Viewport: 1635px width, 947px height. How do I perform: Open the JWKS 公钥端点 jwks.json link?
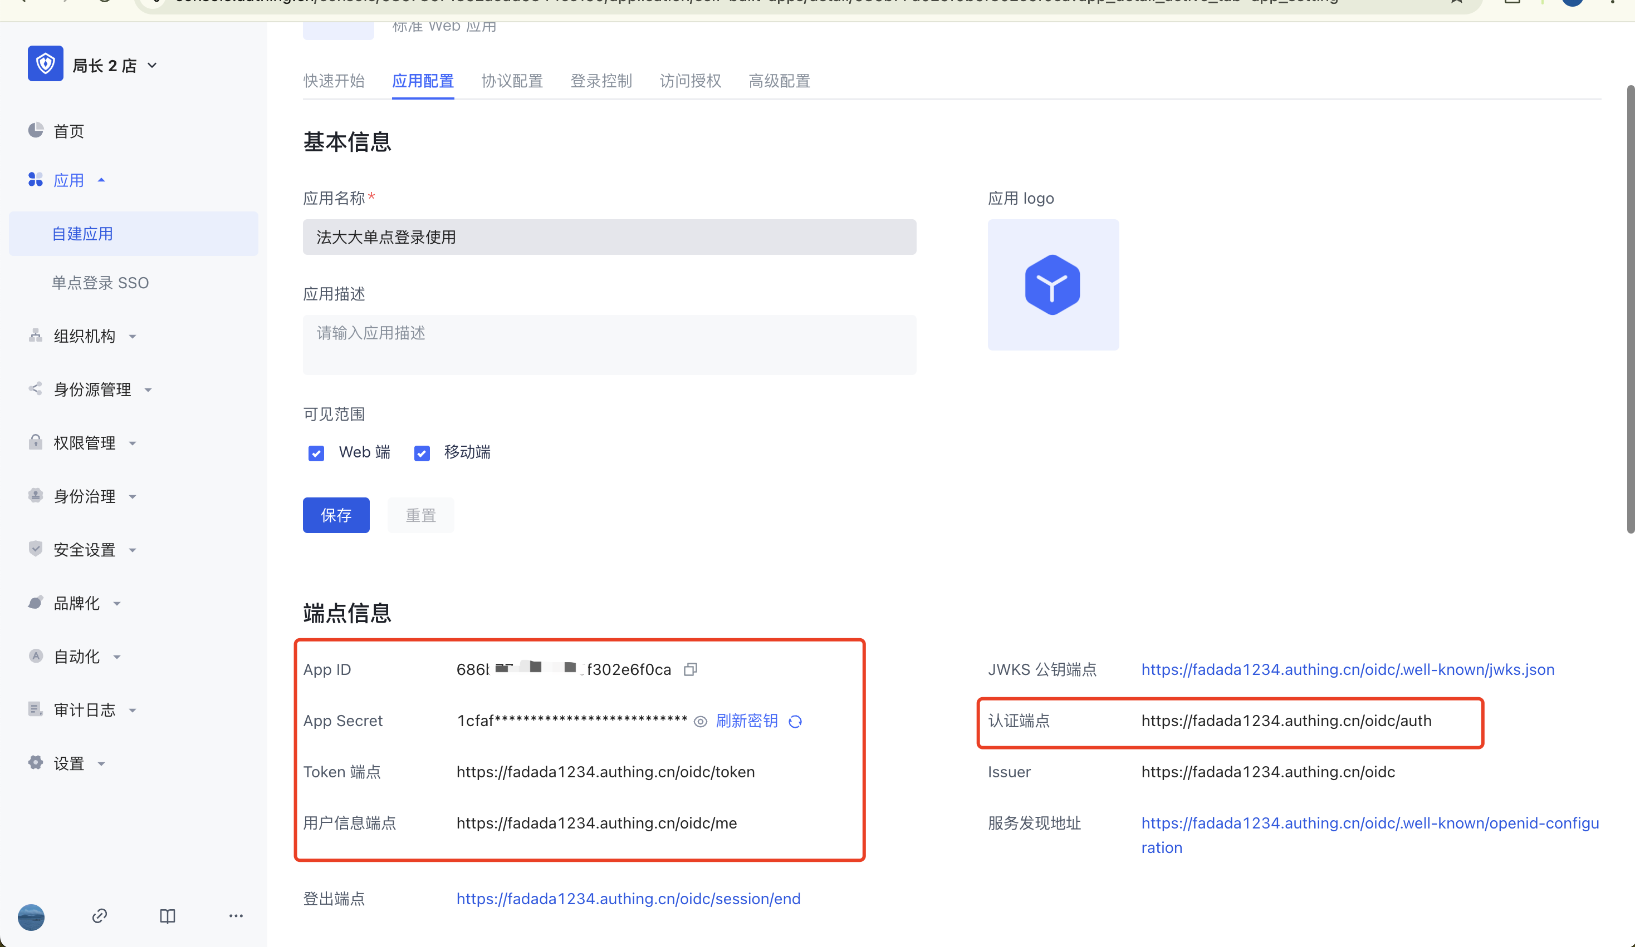(1348, 669)
